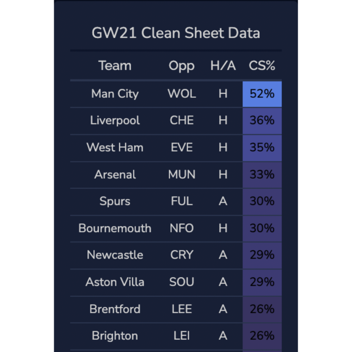Click the Opp column header
Viewport: 352px width, 352px height.
tap(181, 66)
